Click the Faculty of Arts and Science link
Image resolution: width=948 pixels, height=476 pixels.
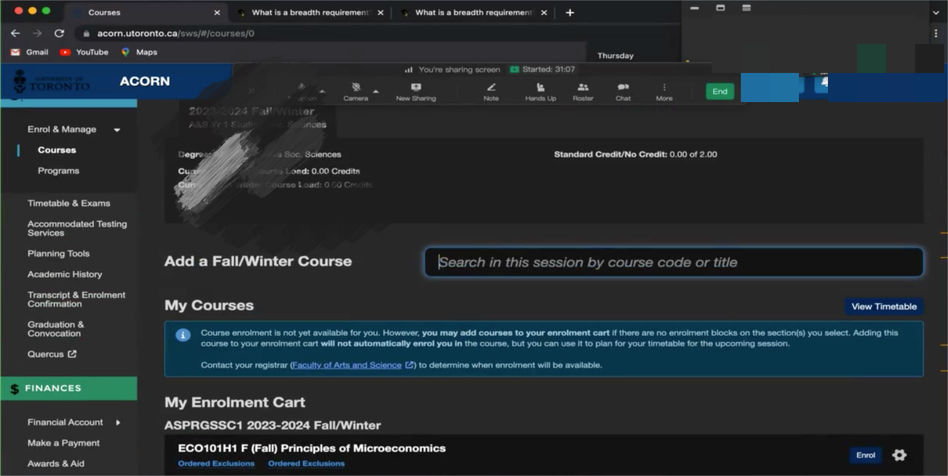[x=347, y=365]
